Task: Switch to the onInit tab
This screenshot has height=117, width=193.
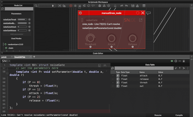Action: 4,57
